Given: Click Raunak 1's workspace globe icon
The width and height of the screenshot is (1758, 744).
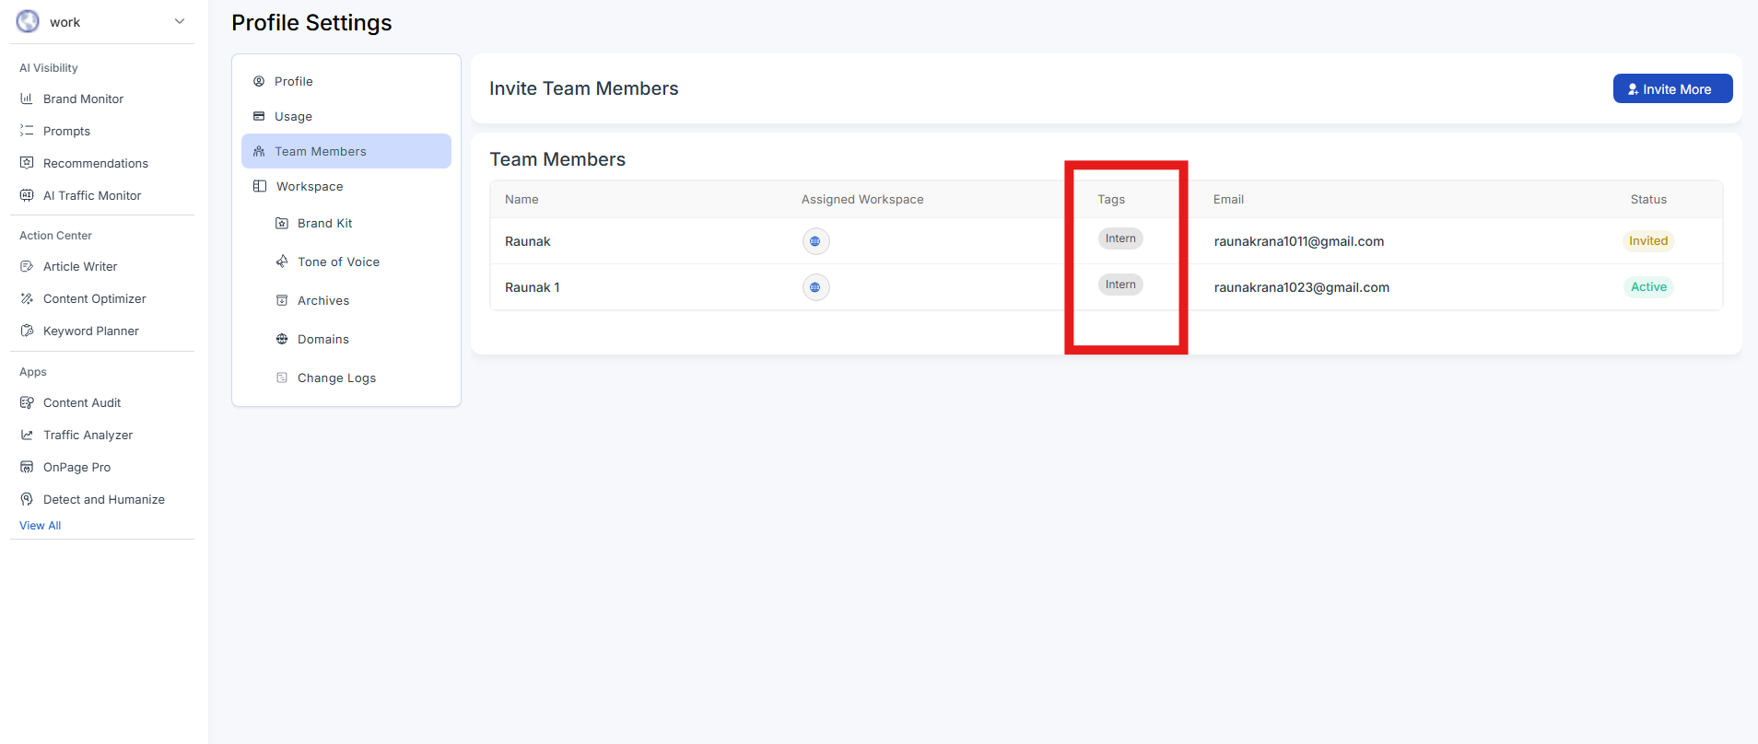Looking at the screenshot, I should 815,287.
